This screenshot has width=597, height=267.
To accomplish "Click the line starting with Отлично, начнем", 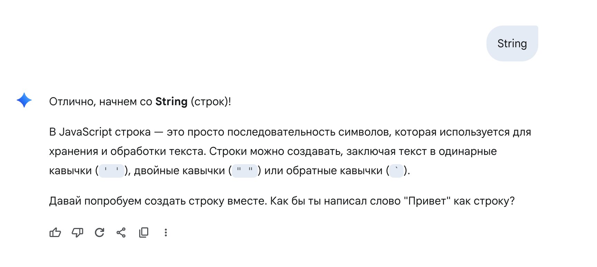I will click(140, 101).
